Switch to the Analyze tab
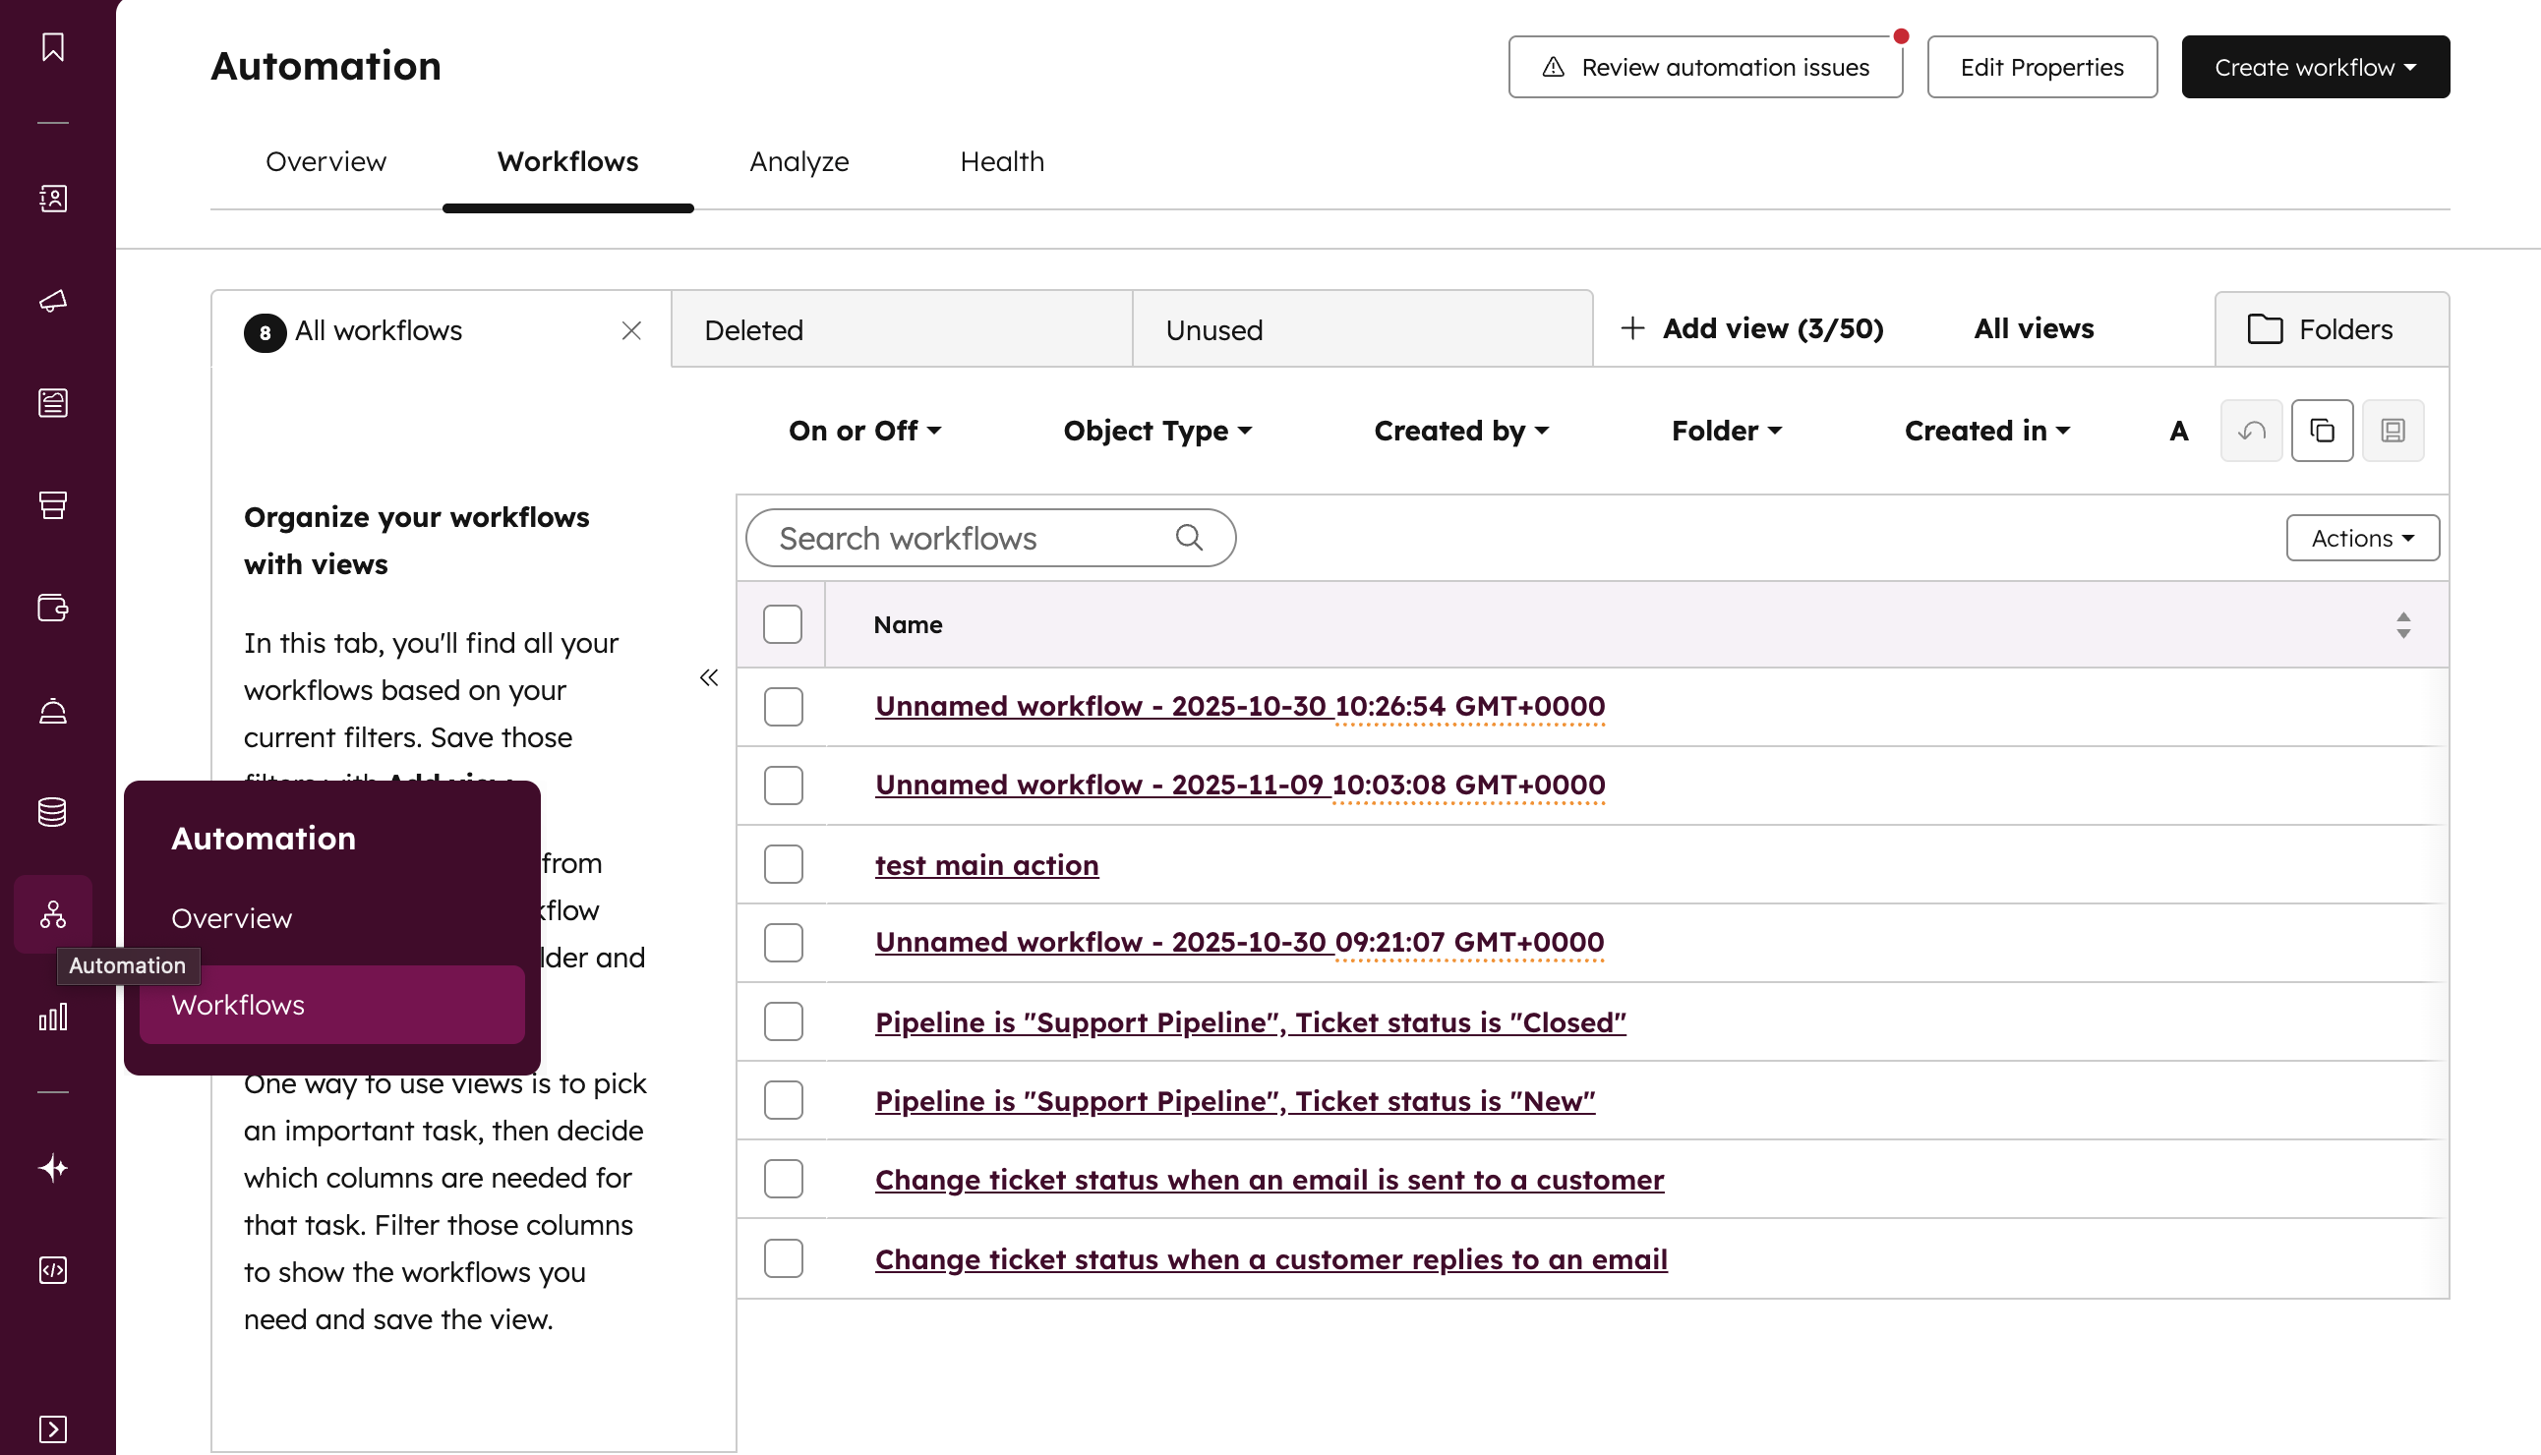Image resolution: width=2541 pixels, height=1455 pixels. pos(798,162)
